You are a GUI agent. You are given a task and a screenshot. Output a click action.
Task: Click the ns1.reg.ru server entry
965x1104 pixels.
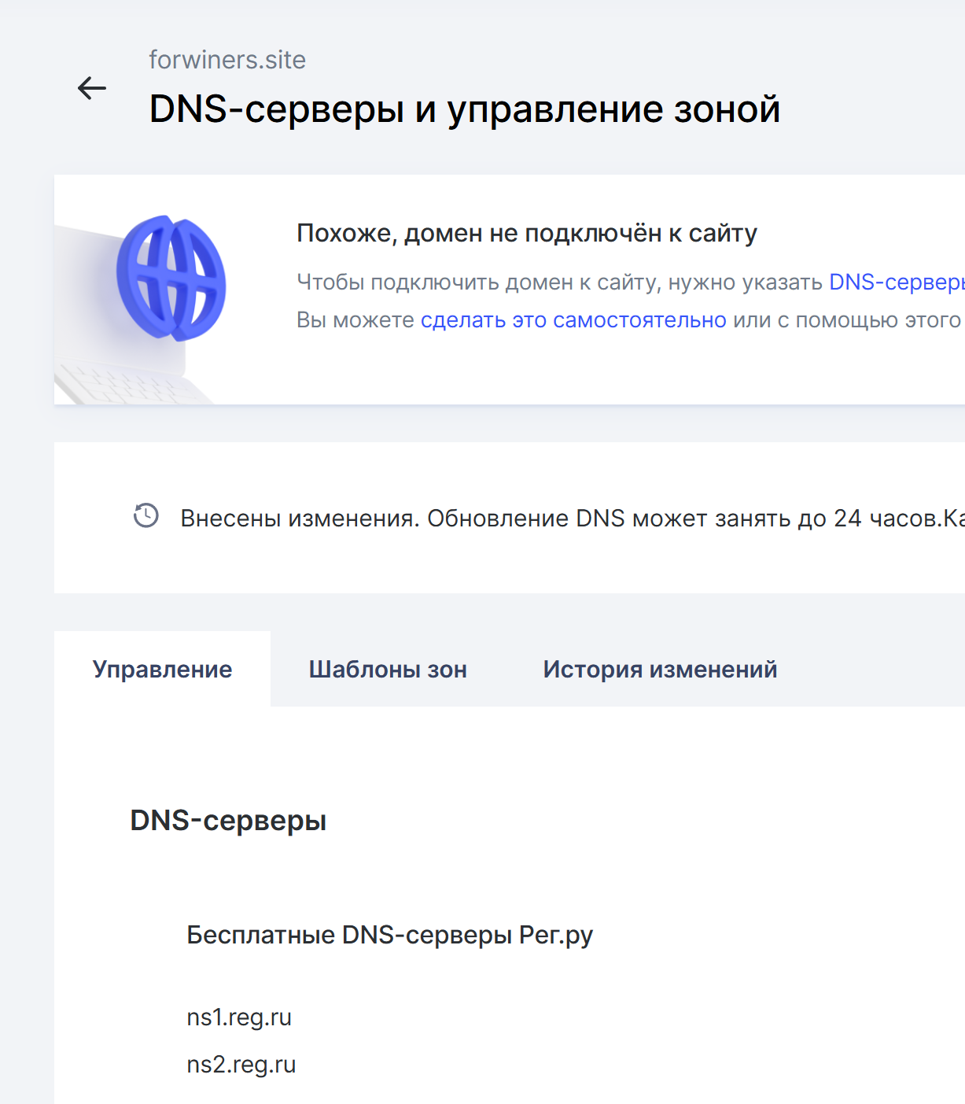239,1017
